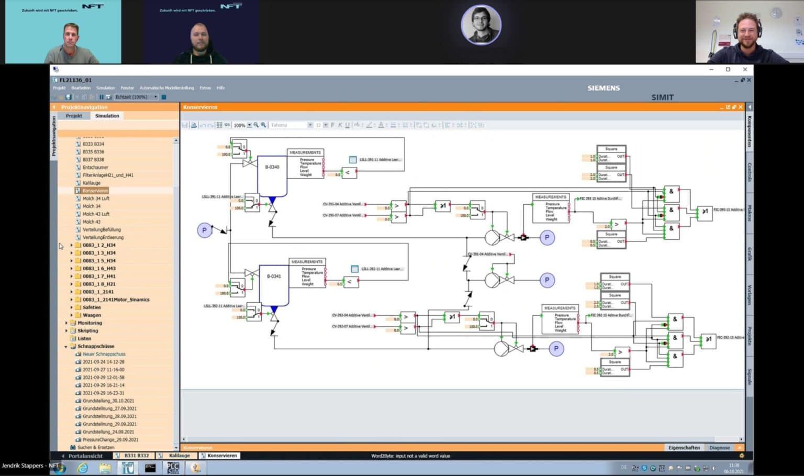Collapse Projektnavigation with the left arrow icon

point(53,107)
